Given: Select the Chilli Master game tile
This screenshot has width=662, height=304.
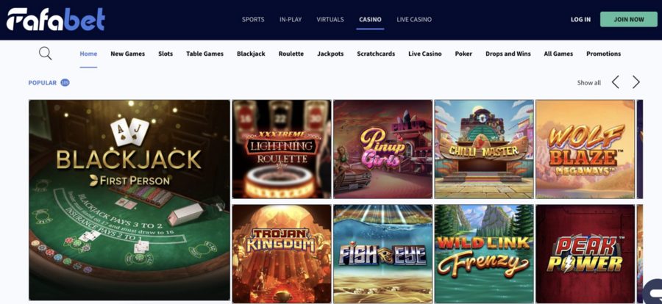Looking at the screenshot, I should [x=484, y=149].
